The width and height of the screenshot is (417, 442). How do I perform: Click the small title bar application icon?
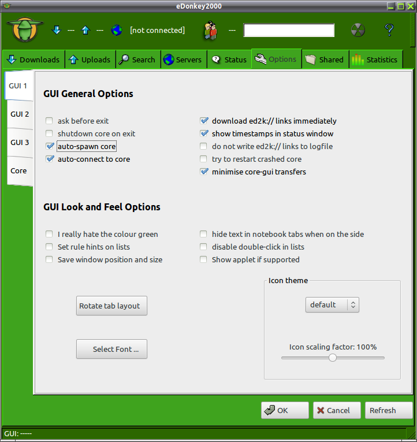point(7,6)
